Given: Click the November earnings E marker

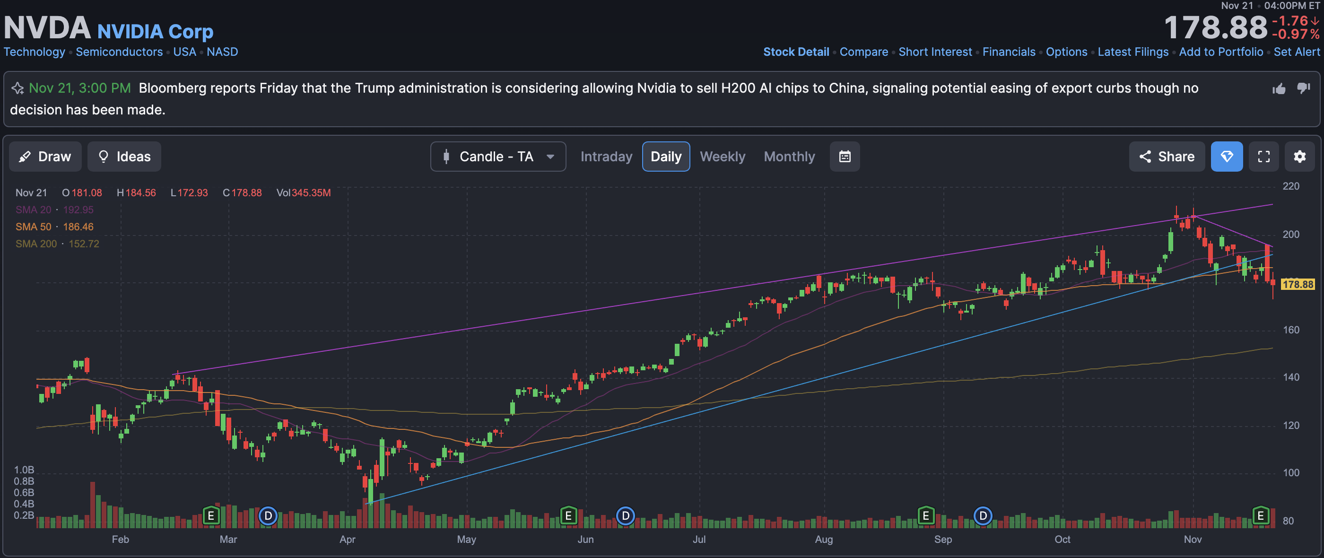Looking at the screenshot, I should pyautogui.click(x=1260, y=515).
